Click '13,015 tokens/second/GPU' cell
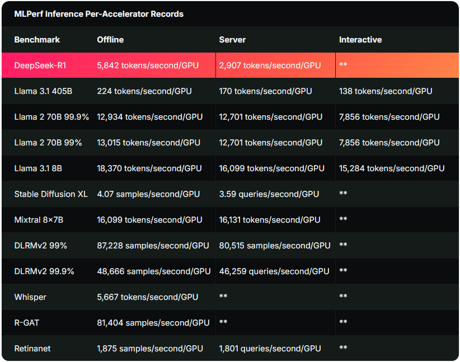 pyautogui.click(x=149, y=143)
